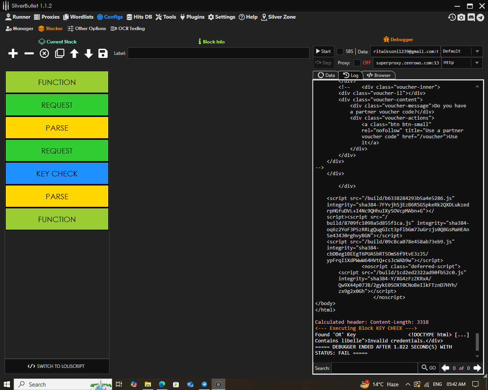This screenshot has height=390, width=488.
Task: Select the KEY CHECK block
Action: [57, 174]
